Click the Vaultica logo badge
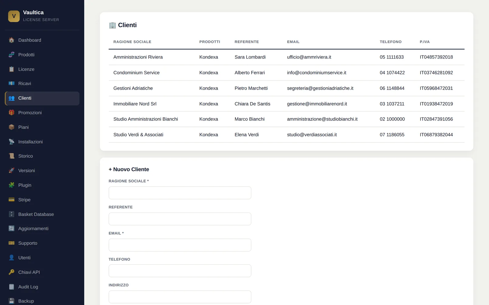The width and height of the screenshot is (489, 305). pos(14,16)
